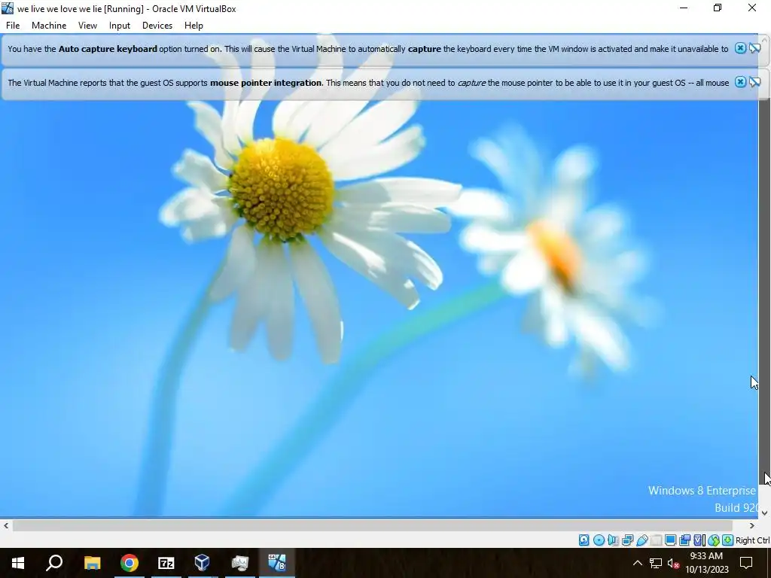Open the Machine menu

point(49,26)
